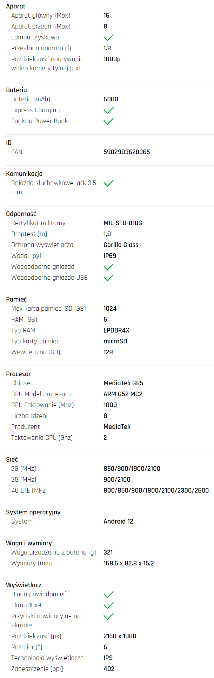This screenshot has width=214, height=678.
Task: Click the Lampa błyskowa green checkmark
Action: tap(109, 37)
